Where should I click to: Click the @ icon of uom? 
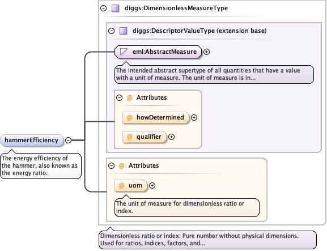click(122, 185)
